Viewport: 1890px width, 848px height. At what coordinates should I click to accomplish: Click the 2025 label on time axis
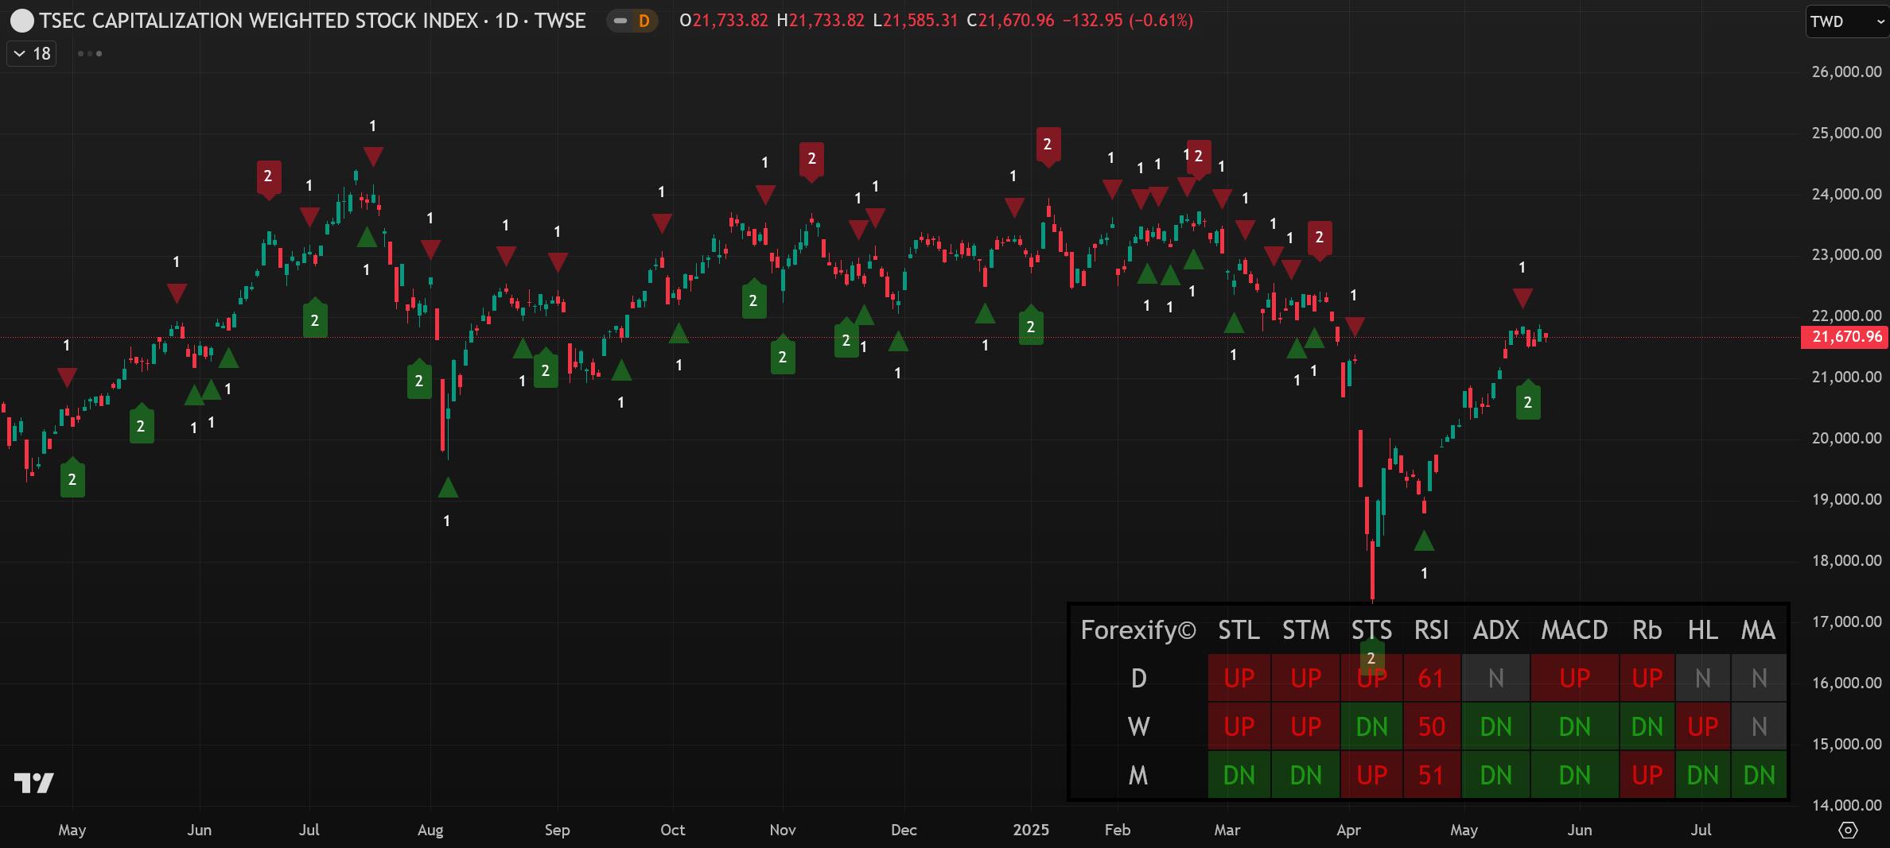coord(1031,830)
